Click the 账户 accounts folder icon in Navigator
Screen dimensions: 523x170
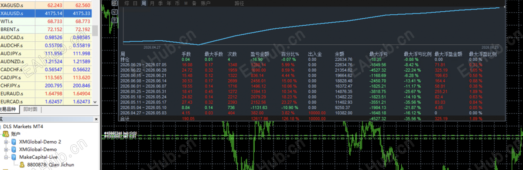click(x=5, y=134)
